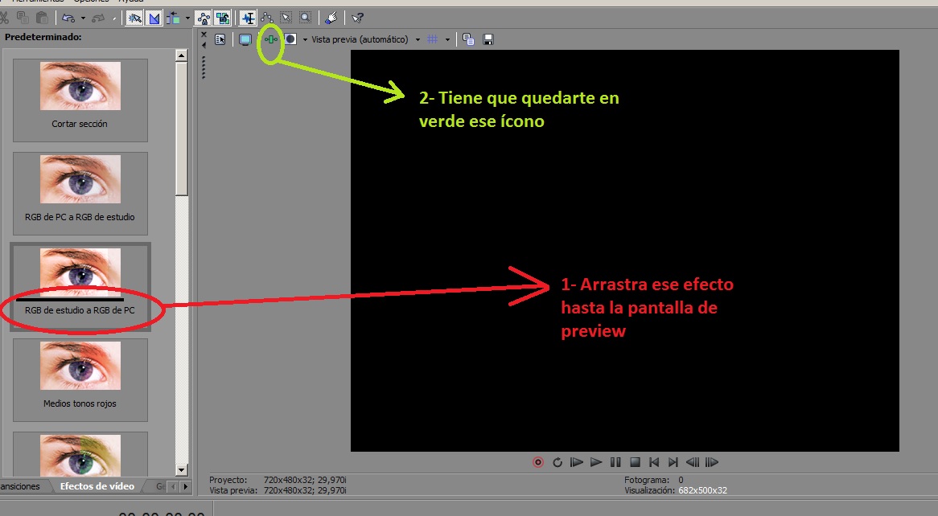Click the presets list scroll up arrow
The width and height of the screenshot is (938, 516).
tap(182, 55)
